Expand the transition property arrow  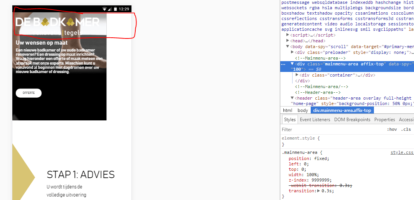coord(318,191)
